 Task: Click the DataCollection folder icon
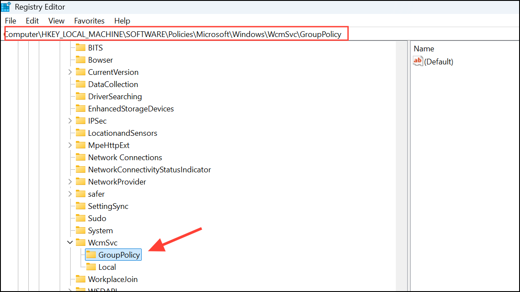tap(81, 84)
